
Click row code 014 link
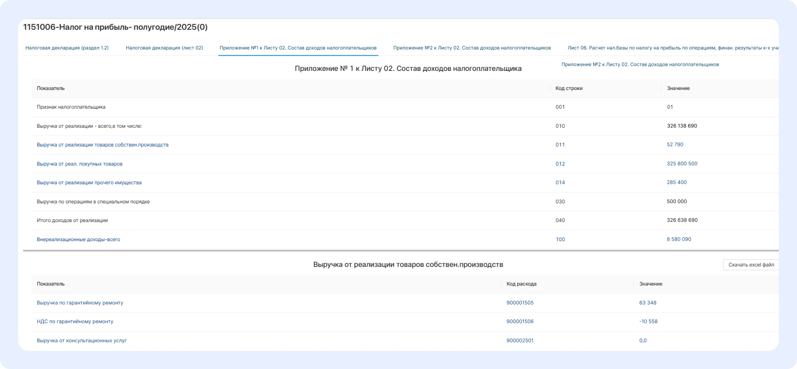point(560,183)
